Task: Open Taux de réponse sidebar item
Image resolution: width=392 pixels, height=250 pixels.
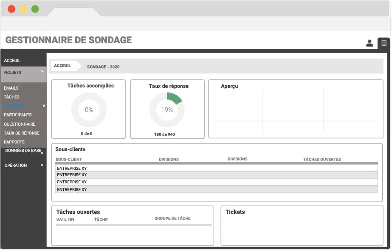Action: (22, 133)
